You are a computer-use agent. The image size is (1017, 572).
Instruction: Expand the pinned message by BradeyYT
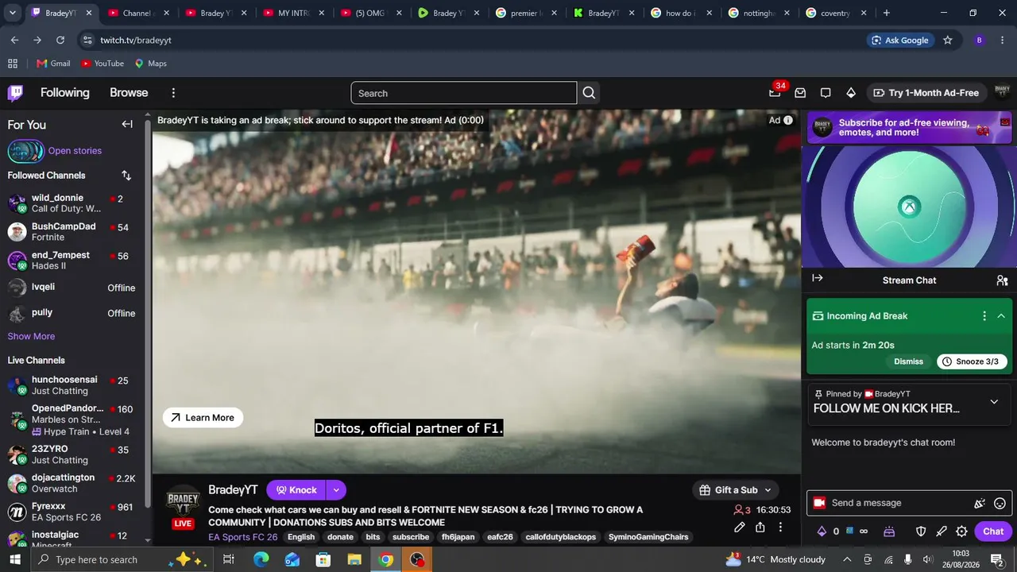(994, 402)
